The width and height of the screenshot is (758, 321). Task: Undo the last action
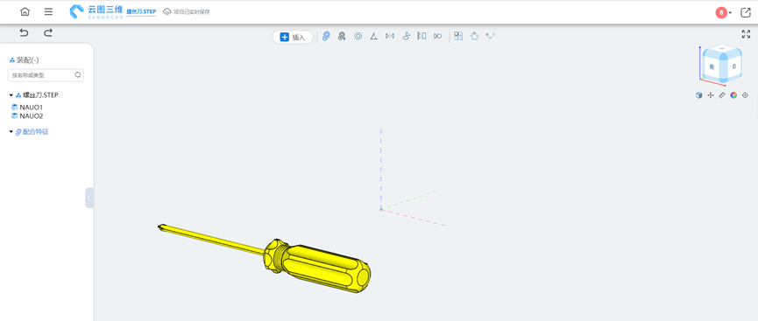24,33
